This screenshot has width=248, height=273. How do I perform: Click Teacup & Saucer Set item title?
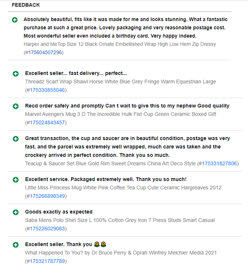110,163
